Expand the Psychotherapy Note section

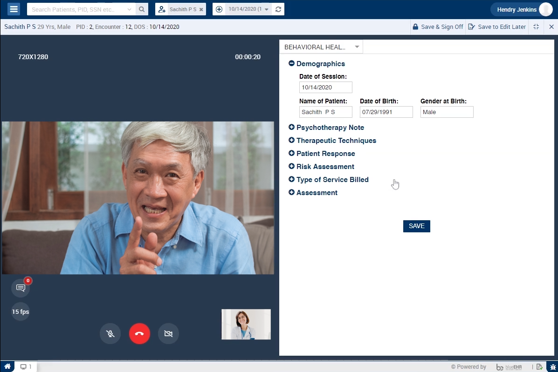(x=291, y=127)
